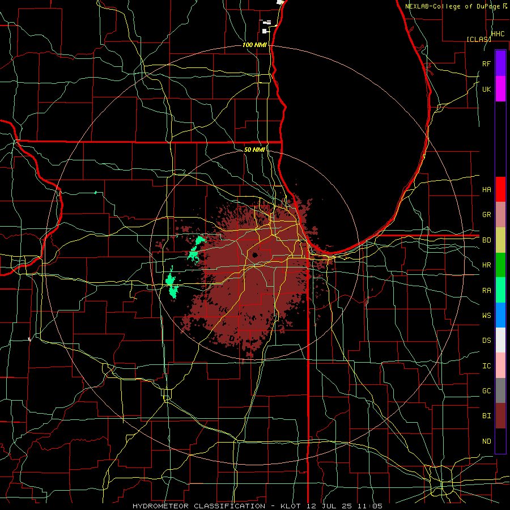Image resolution: width=510 pixels, height=510 pixels.
Task: Click the HA red legend swatch
Action: (500, 189)
